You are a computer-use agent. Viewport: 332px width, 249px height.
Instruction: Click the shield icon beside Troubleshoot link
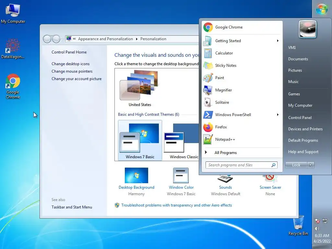click(x=117, y=205)
